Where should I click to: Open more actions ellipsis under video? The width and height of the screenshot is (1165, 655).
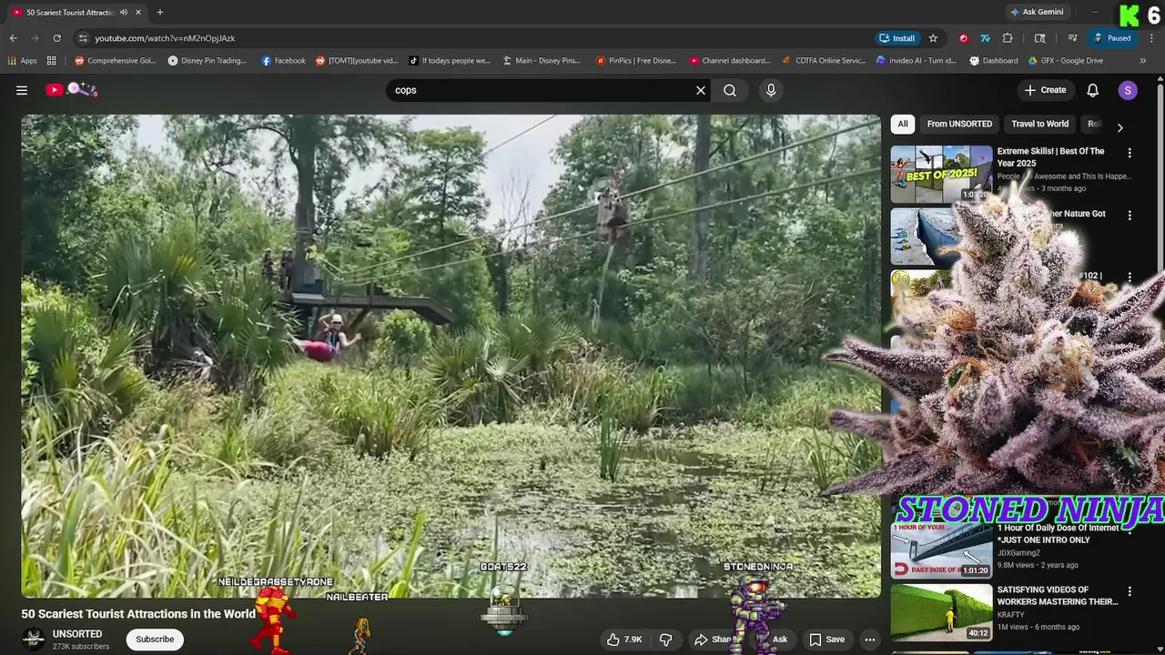click(x=869, y=640)
